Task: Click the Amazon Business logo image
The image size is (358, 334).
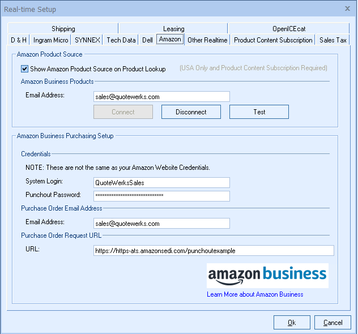Action: pyautogui.click(x=267, y=275)
